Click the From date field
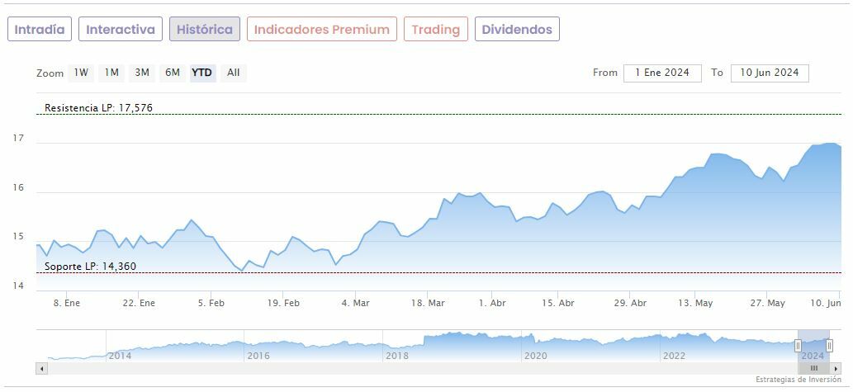Viewport: 853px width, 392px height. click(662, 73)
